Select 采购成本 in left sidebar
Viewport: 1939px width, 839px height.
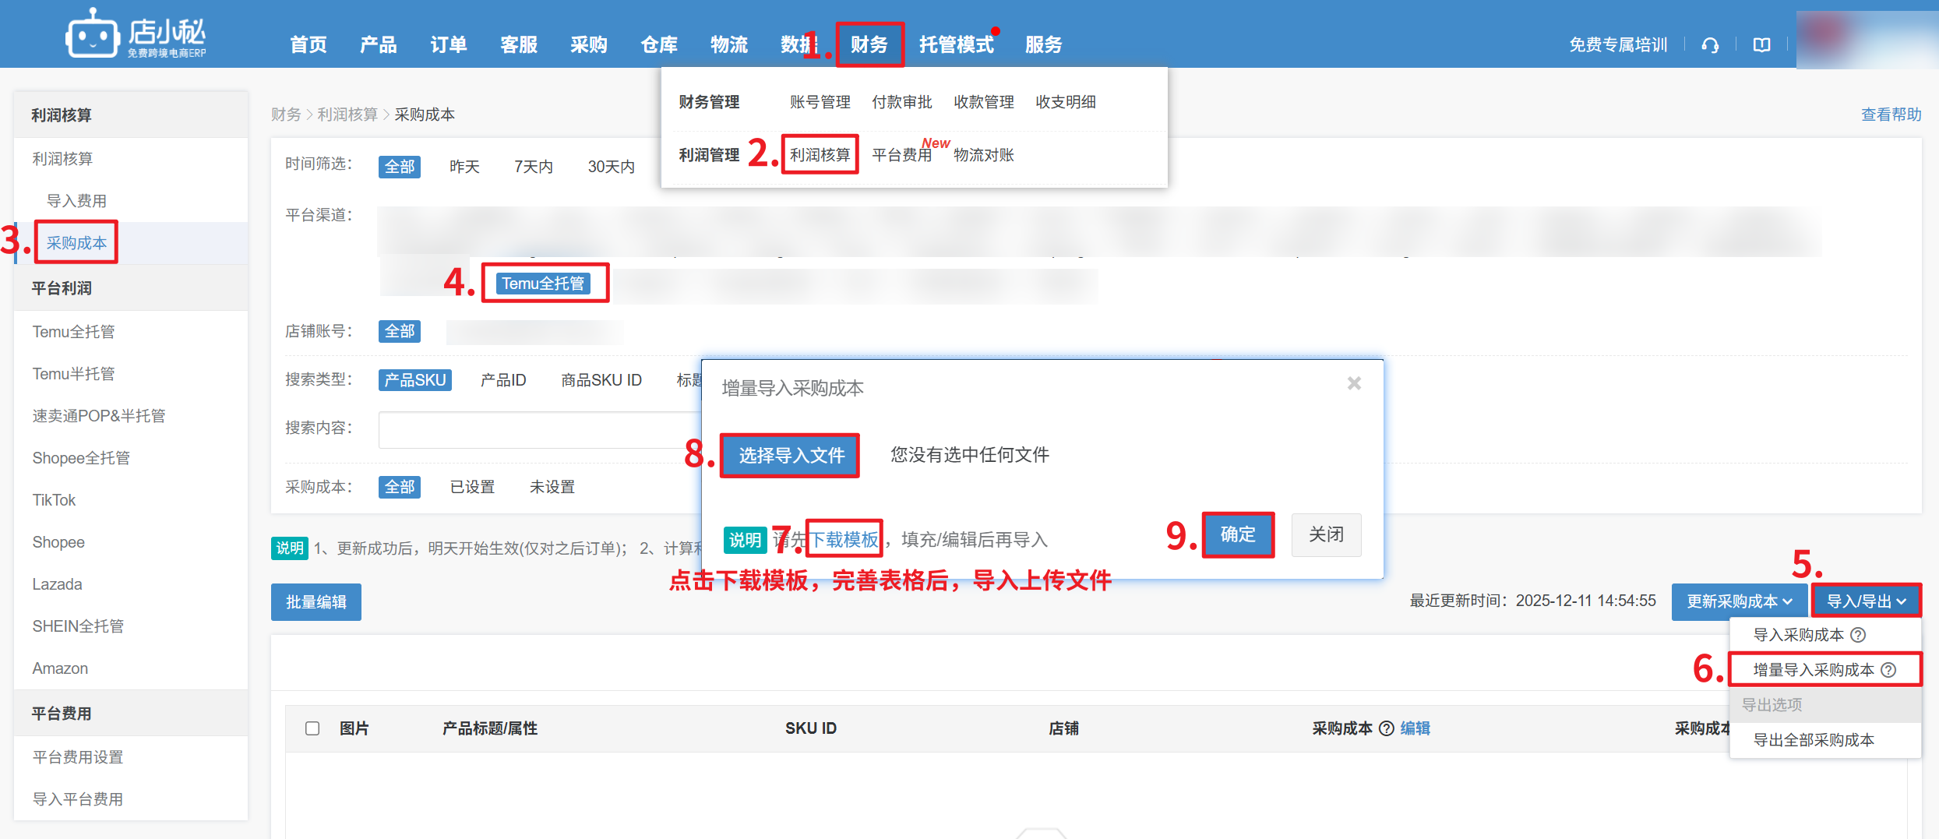pyautogui.click(x=76, y=243)
